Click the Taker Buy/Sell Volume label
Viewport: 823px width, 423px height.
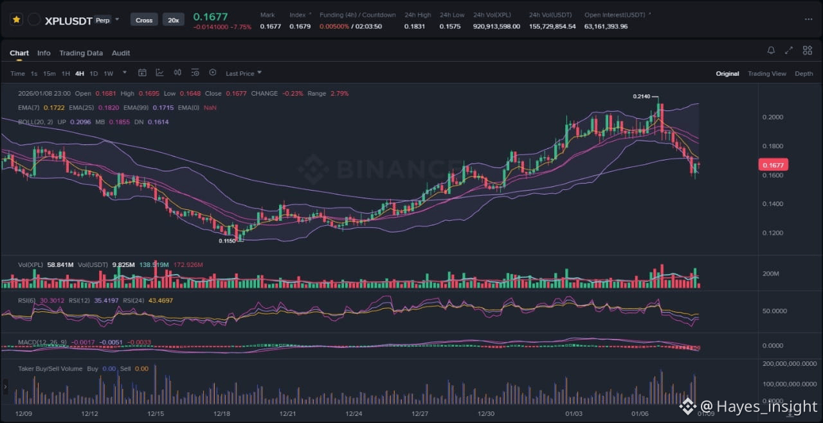point(50,368)
